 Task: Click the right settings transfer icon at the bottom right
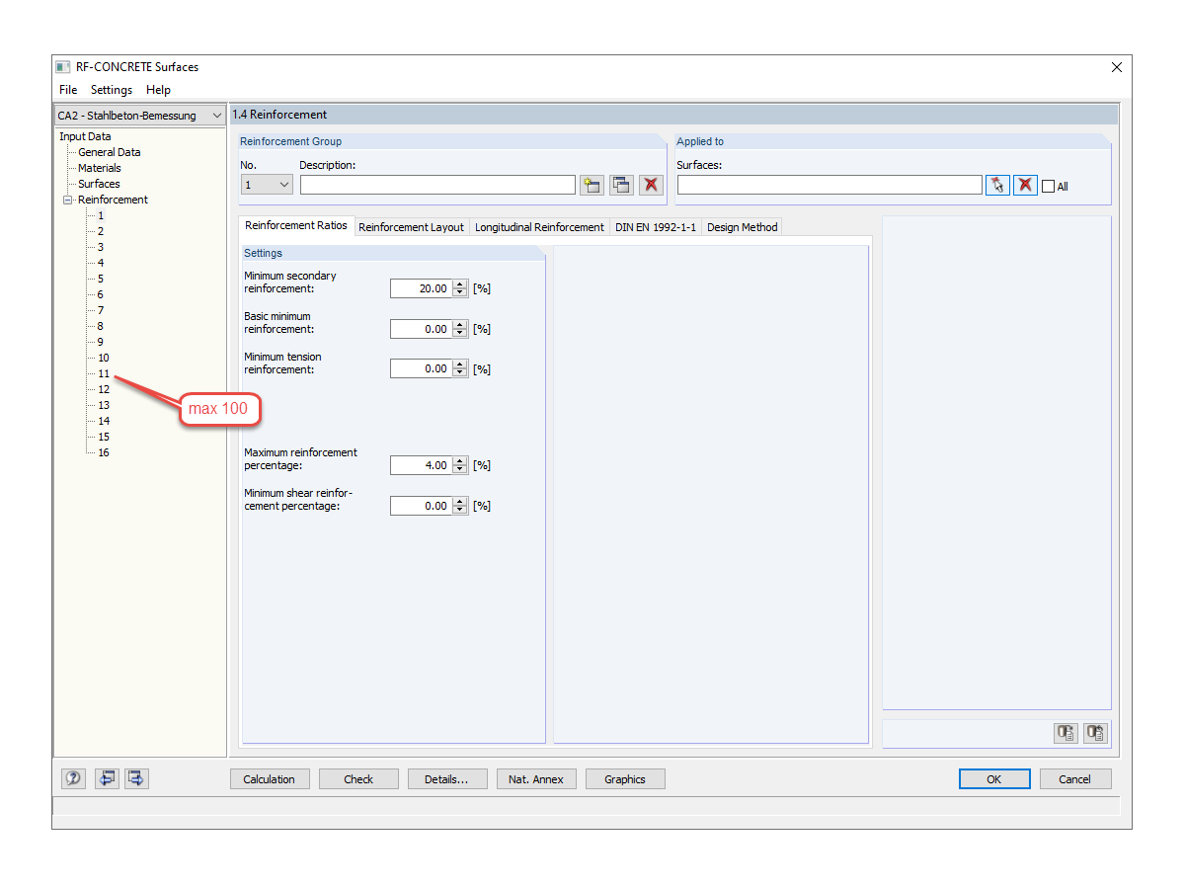point(1095,733)
